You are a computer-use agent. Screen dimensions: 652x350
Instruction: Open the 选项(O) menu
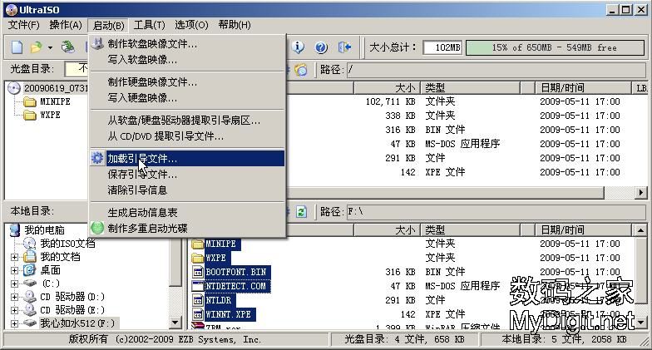coord(191,25)
